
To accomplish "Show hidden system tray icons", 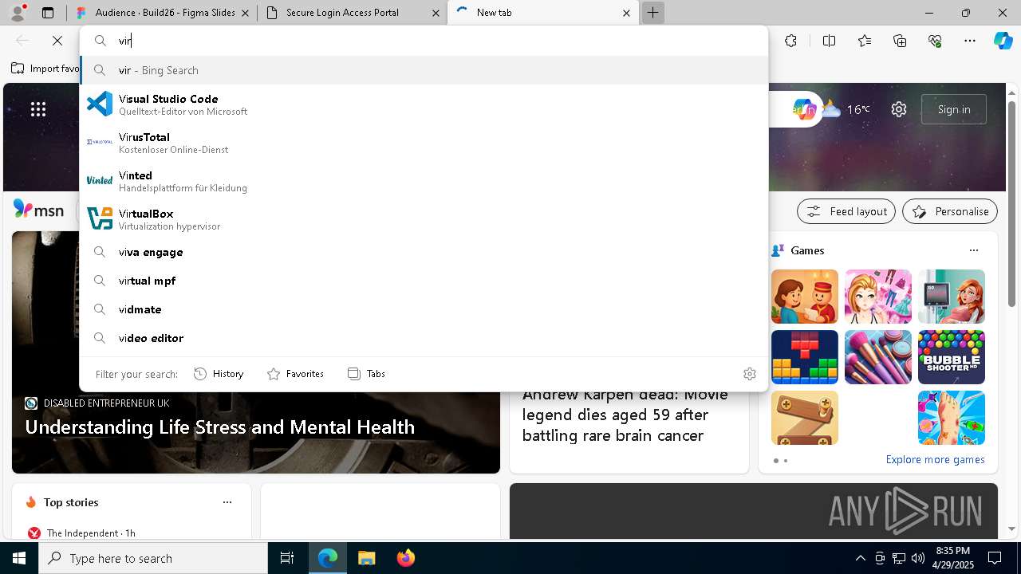I will click(x=860, y=558).
